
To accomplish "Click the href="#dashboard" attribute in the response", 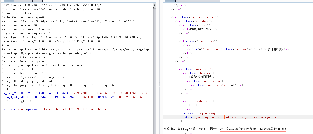I will 207,49.
